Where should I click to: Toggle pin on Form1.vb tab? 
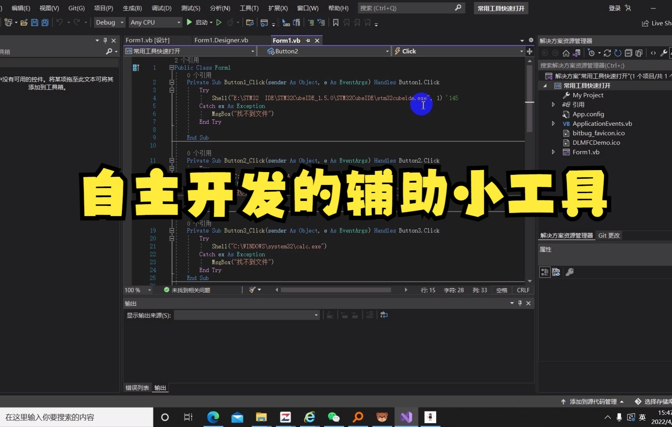[x=308, y=40]
